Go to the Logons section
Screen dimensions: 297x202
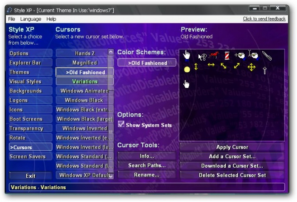tap(31, 100)
